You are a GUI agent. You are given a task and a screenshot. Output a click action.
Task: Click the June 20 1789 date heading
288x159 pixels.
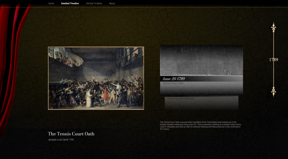[174, 79]
